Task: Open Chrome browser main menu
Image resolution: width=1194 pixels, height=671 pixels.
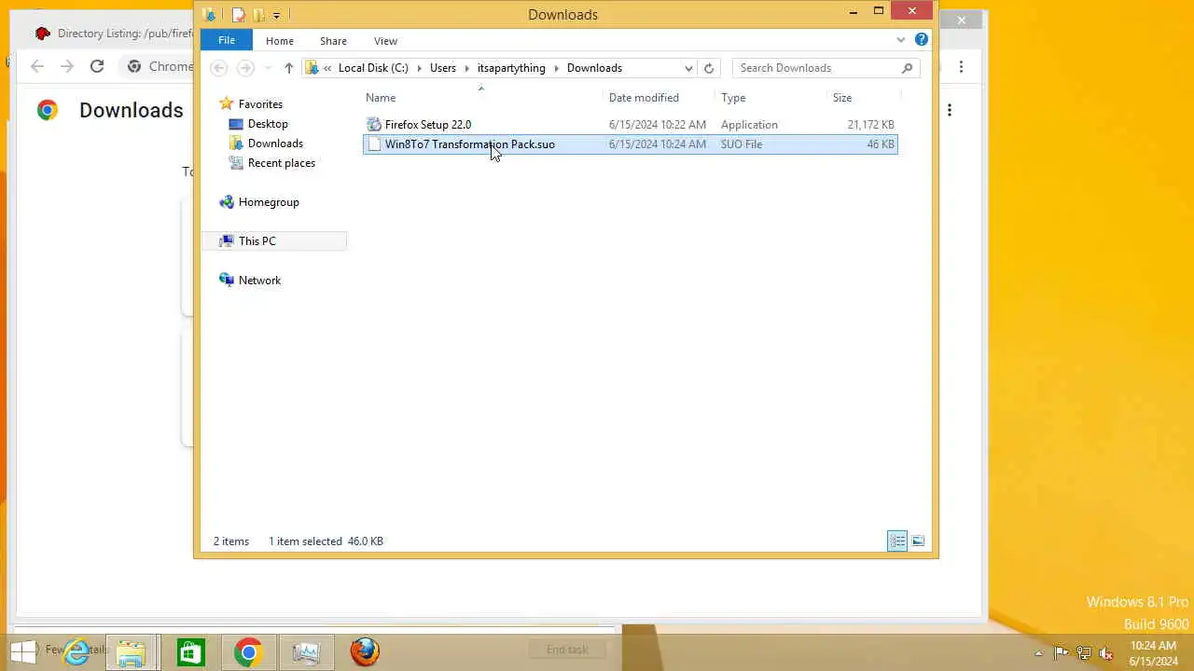Action: click(x=962, y=66)
